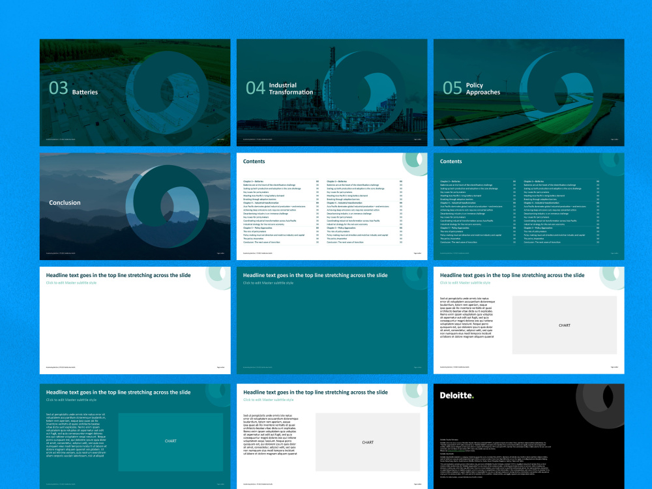
Task: Open the black Deloitte closing slide
Action: tap(529, 436)
